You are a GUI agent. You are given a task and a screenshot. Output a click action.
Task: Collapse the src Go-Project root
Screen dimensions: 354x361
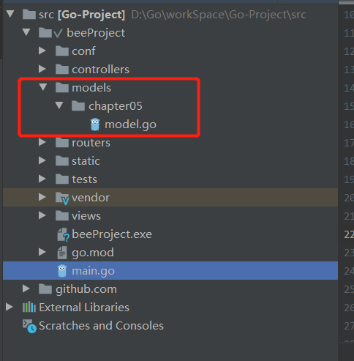pyautogui.click(x=10, y=14)
